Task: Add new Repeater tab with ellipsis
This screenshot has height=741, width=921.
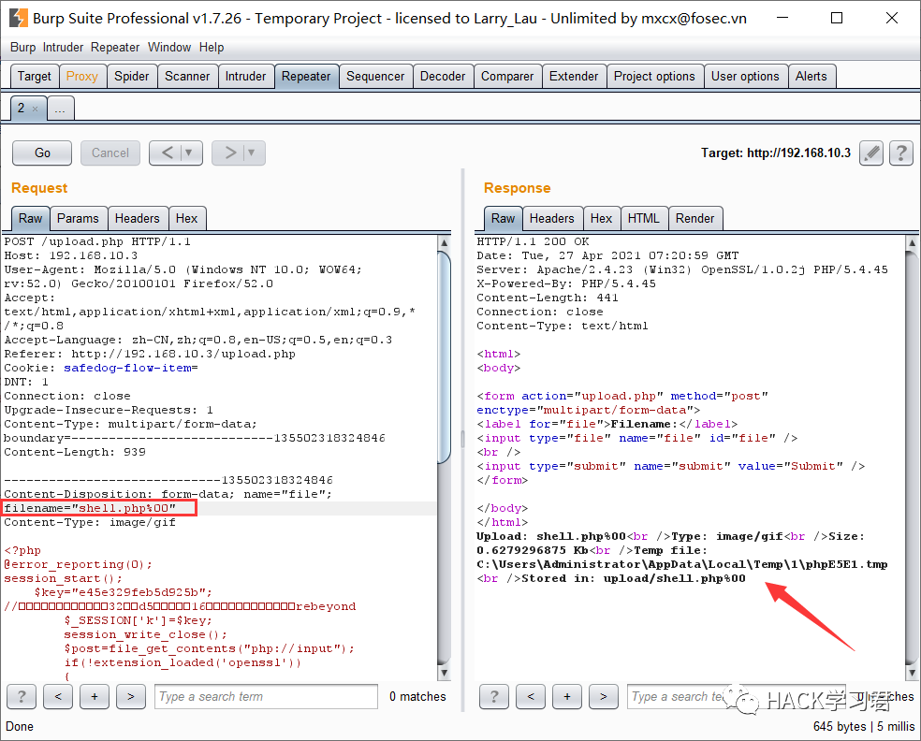Action: 60,109
